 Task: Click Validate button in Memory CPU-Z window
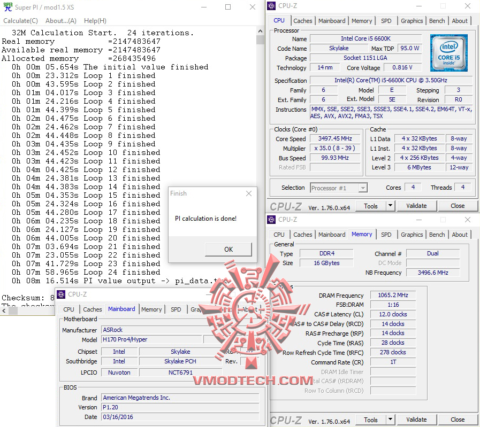click(416, 420)
